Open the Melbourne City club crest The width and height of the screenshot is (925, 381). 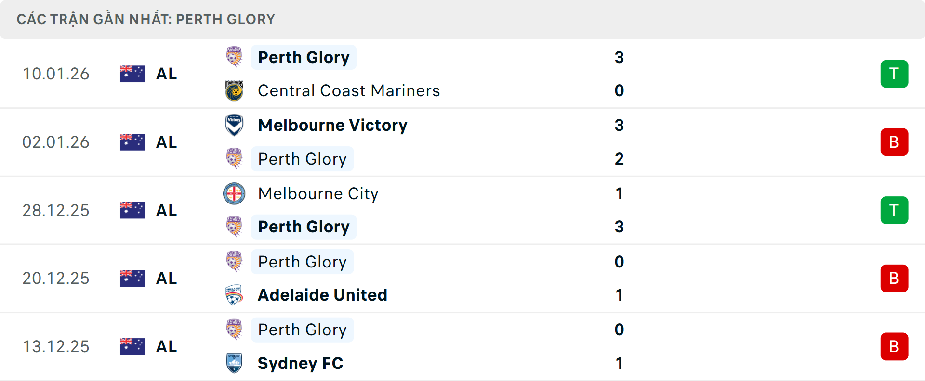235,193
